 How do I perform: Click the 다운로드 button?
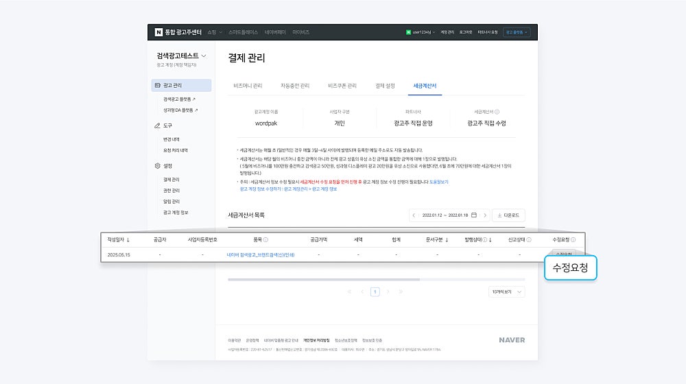point(508,215)
